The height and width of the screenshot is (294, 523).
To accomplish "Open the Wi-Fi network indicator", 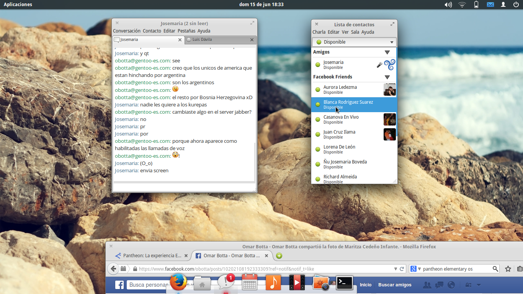I will click(462, 5).
